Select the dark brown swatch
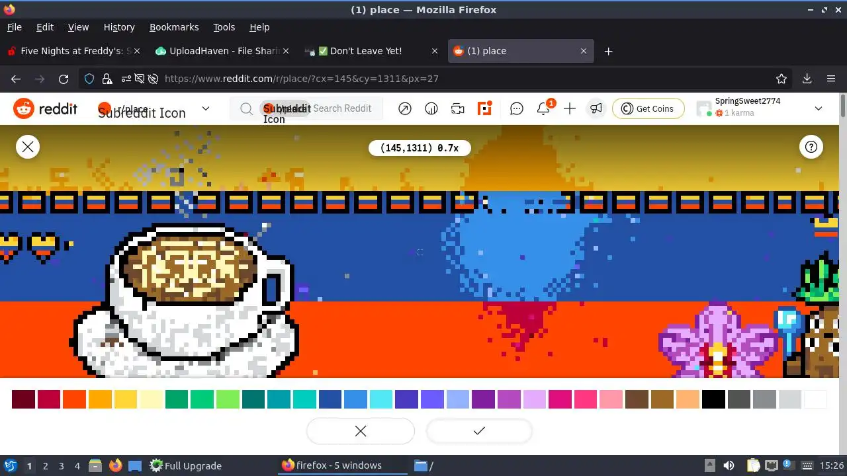The height and width of the screenshot is (476, 847). coord(637,399)
